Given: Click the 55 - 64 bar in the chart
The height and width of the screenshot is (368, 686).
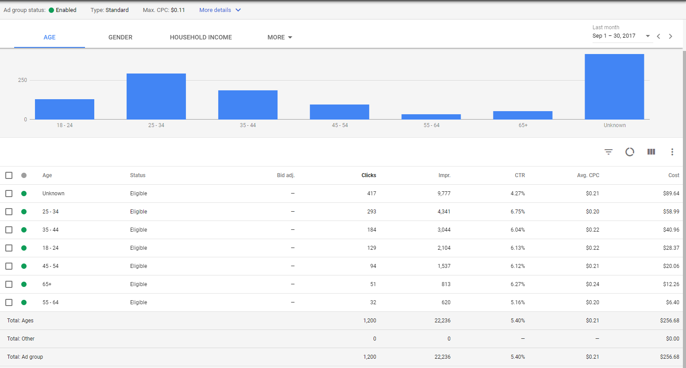Looking at the screenshot, I should coord(431,117).
